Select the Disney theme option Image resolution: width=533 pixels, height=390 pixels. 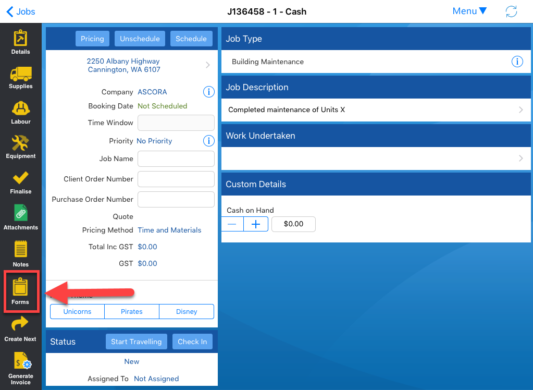click(x=187, y=311)
